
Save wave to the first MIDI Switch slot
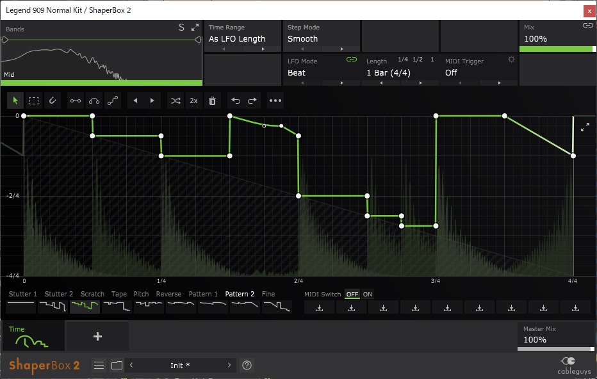pyautogui.click(x=320, y=307)
